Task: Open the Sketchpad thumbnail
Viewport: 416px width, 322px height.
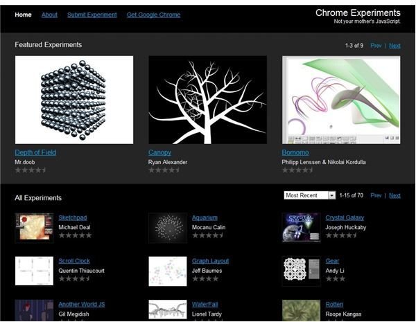Action: tap(34, 228)
